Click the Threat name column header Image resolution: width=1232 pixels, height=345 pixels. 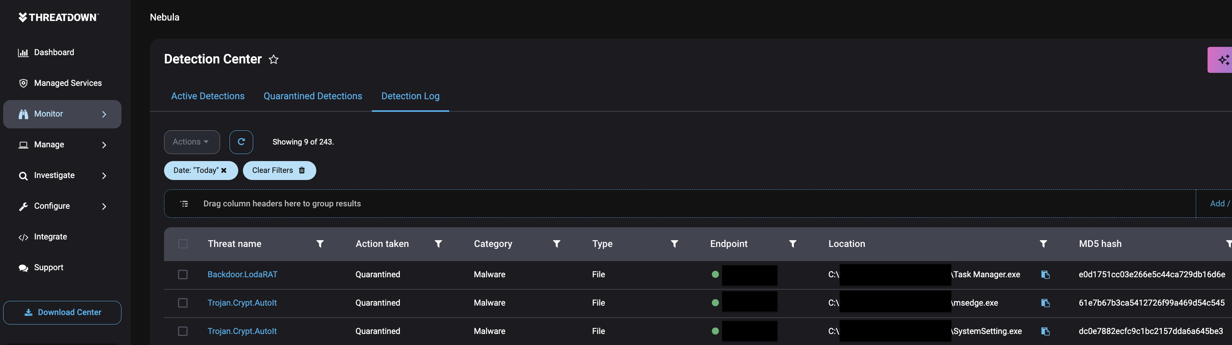coord(234,244)
